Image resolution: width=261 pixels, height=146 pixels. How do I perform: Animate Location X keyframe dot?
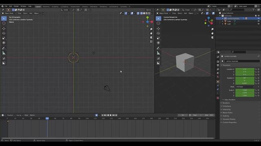pyautogui.click(x=259, y=69)
